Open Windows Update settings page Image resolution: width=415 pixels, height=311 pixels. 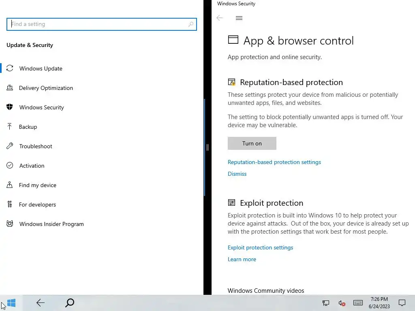41,68
